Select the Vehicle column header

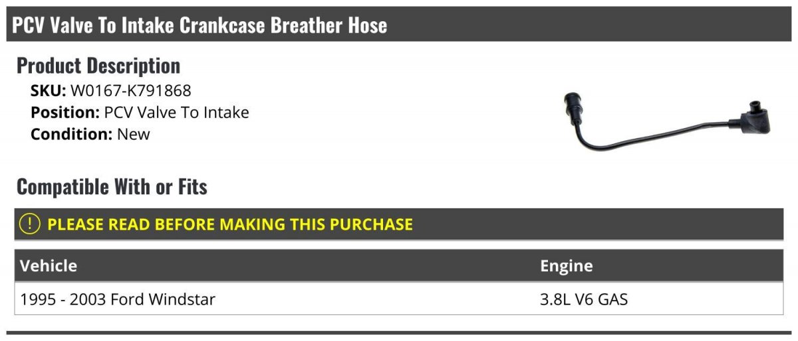tap(49, 266)
